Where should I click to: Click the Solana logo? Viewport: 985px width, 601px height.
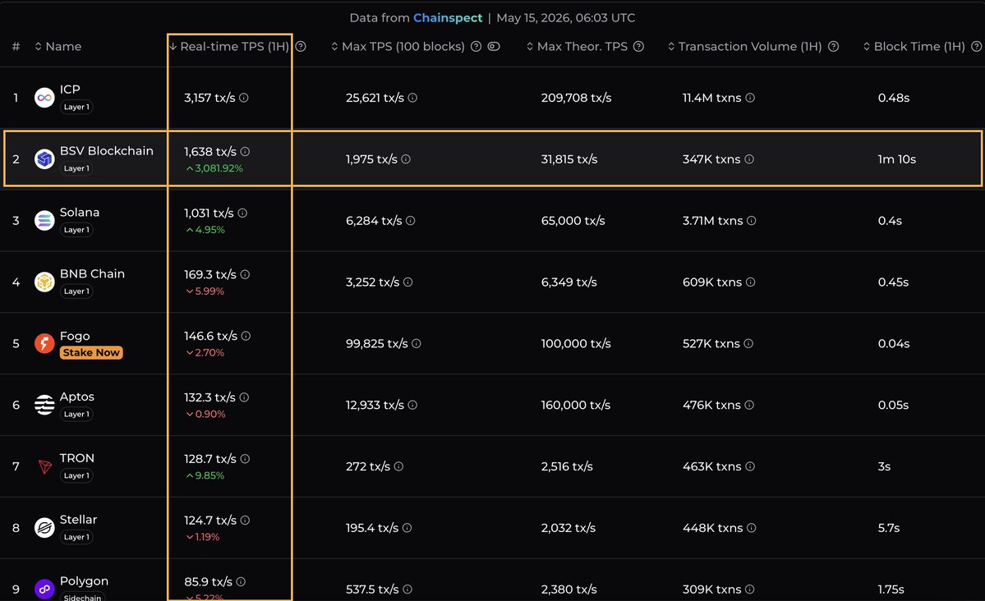click(44, 220)
